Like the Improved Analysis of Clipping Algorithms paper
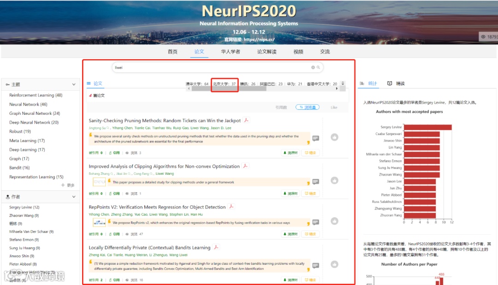This screenshot has height=285, width=498. tap(334, 180)
